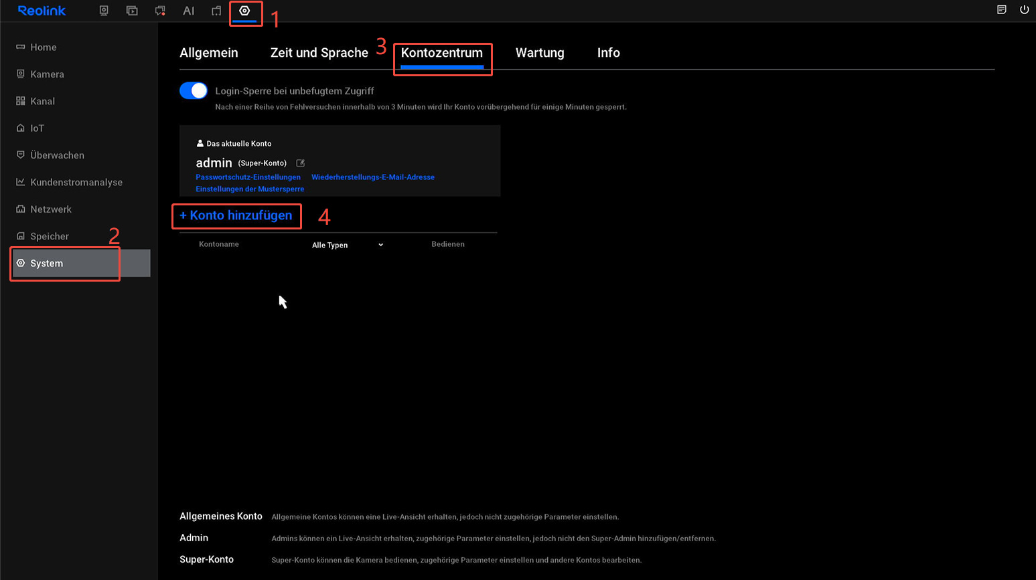This screenshot has height=580, width=1036.
Task: Click admin account name text
Action: coord(214,163)
